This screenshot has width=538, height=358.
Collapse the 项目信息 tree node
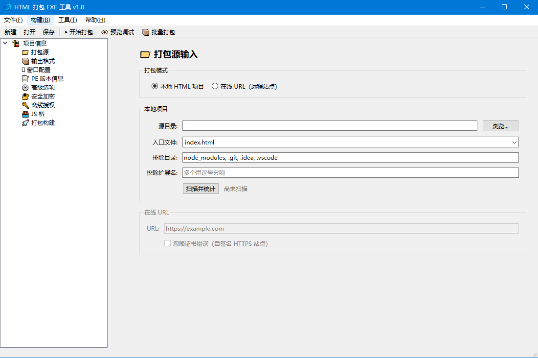5,43
